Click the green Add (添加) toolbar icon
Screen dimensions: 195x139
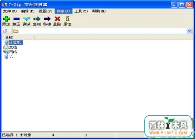point(6,19)
